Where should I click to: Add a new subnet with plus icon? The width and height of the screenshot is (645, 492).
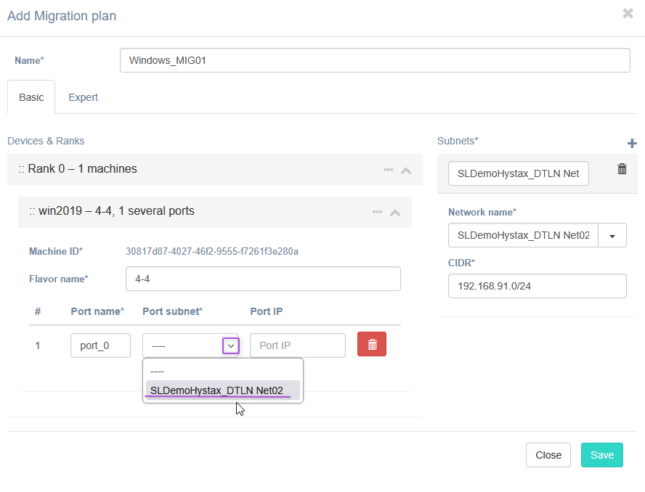click(x=631, y=143)
